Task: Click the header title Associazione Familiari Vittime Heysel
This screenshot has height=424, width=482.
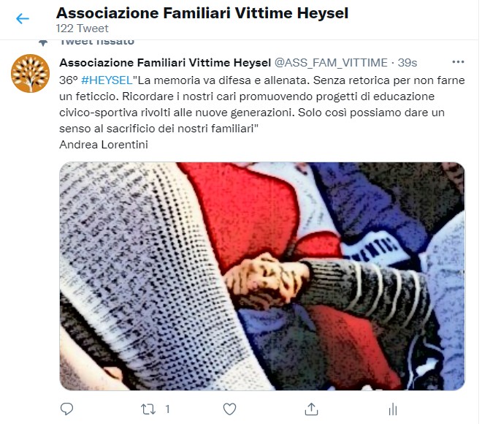Action: click(202, 13)
